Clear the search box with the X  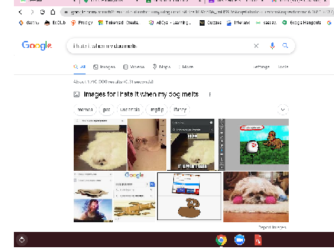pyautogui.click(x=256, y=46)
